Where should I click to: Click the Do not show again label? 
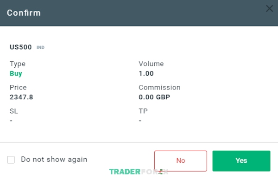click(54, 160)
